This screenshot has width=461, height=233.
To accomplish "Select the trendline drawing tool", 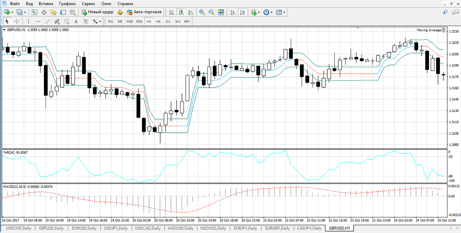I will coord(48,21).
